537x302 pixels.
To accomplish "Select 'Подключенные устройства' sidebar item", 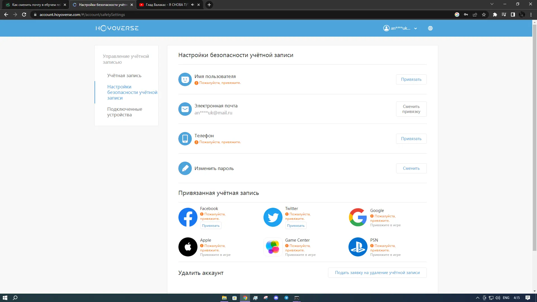I will pyautogui.click(x=125, y=112).
